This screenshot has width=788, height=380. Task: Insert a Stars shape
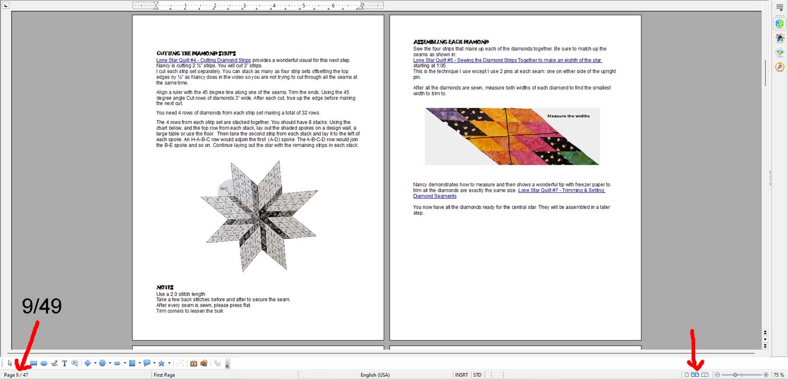pos(162,363)
